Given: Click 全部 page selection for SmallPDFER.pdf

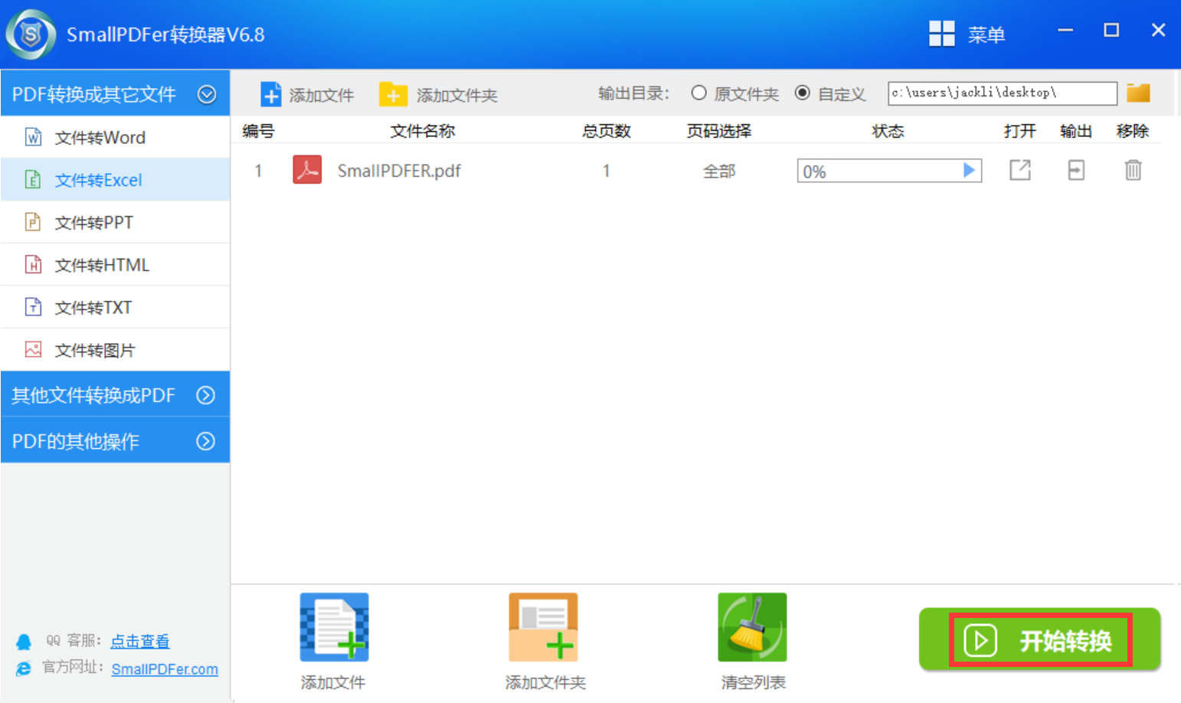Looking at the screenshot, I should [719, 171].
